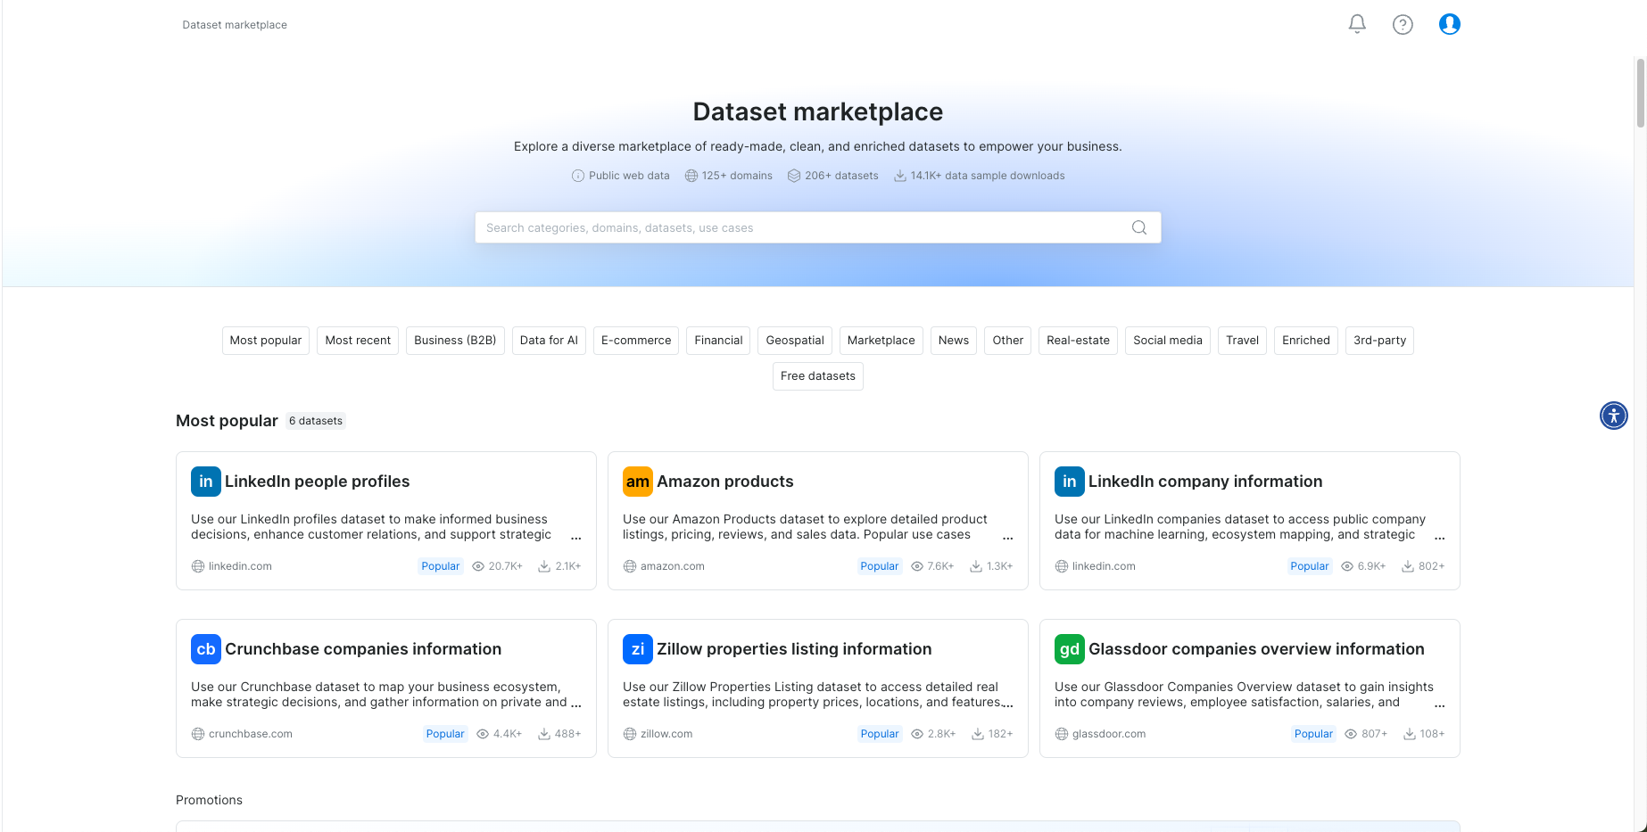The image size is (1647, 832).
Task: Open the Amazon products card title
Action: pos(725,482)
